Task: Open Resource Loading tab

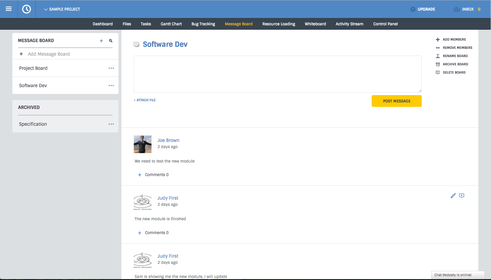Action: click(279, 24)
